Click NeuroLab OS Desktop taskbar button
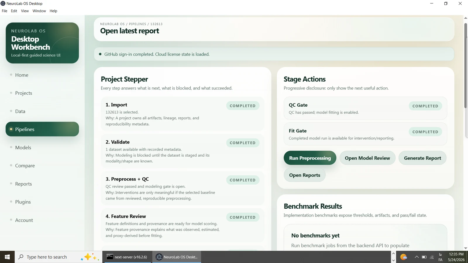 [177, 257]
